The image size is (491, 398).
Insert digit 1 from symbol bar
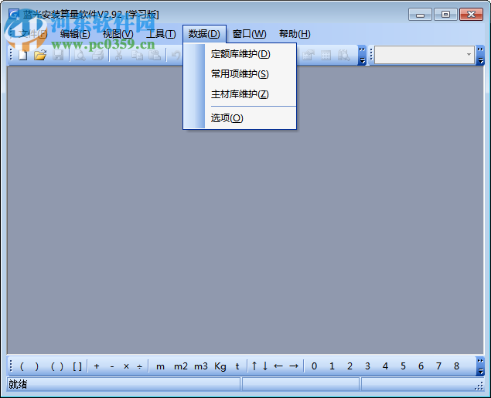[332, 366]
